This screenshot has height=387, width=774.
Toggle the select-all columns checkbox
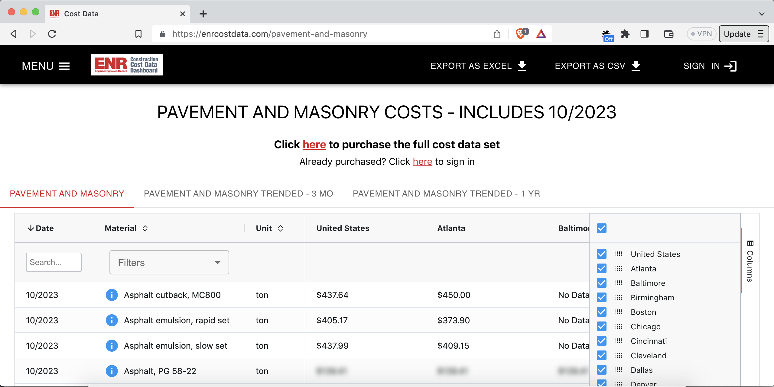pyautogui.click(x=601, y=228)
